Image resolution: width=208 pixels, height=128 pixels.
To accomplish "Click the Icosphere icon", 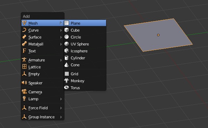I will click(x=67, y=51).
